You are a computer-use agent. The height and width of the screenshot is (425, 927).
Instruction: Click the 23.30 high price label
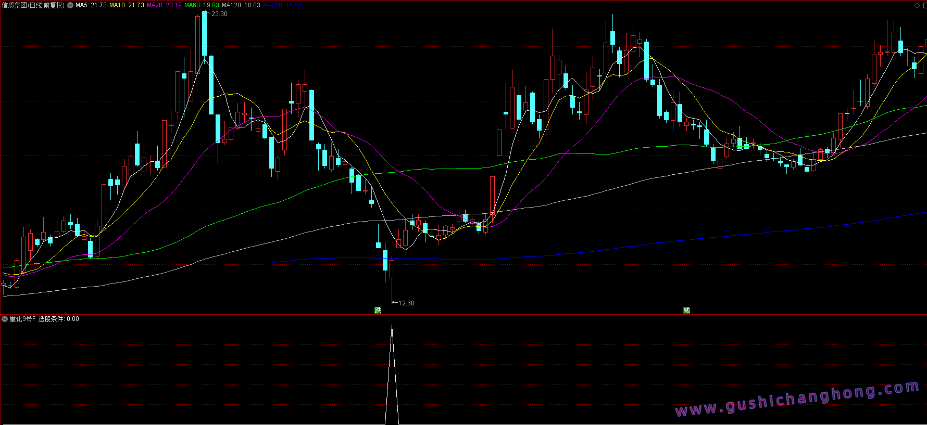point(219,14)
